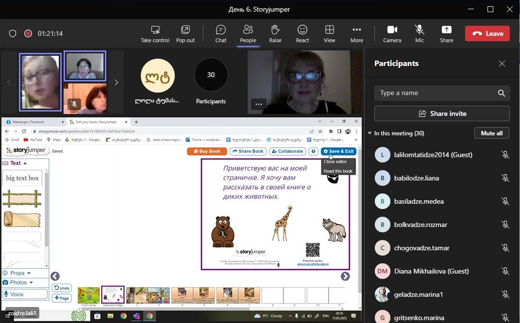Open the React emoji menu
The width and height of the screenshot is (520, 323).
[302, 34]
